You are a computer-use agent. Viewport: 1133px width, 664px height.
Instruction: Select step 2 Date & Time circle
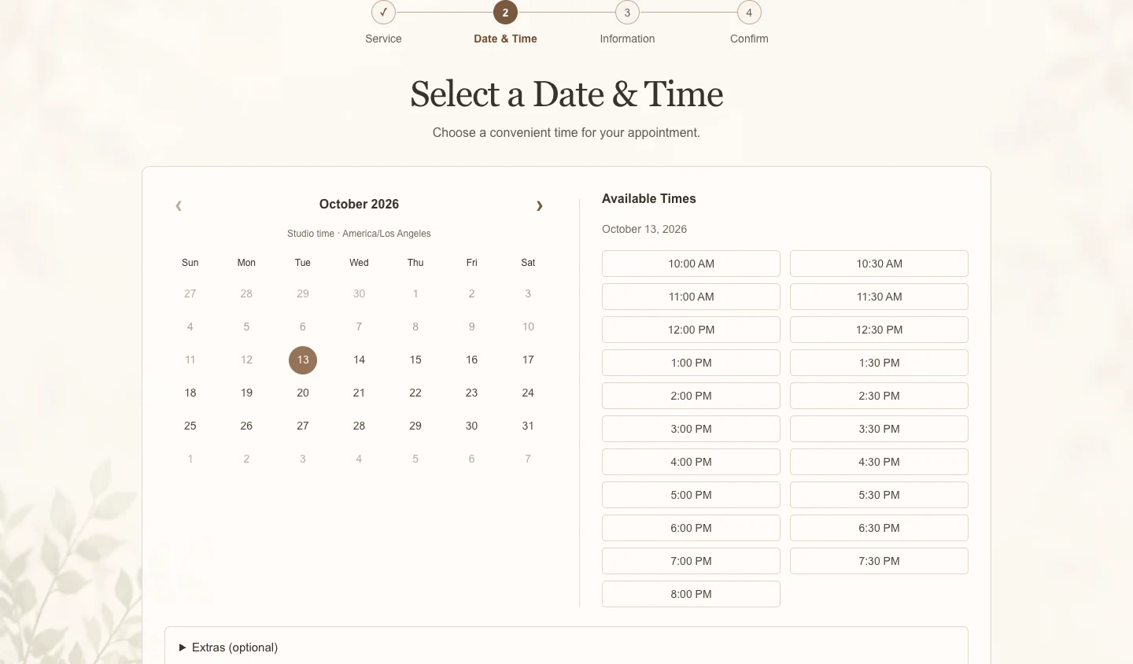[x=505, y=13]
